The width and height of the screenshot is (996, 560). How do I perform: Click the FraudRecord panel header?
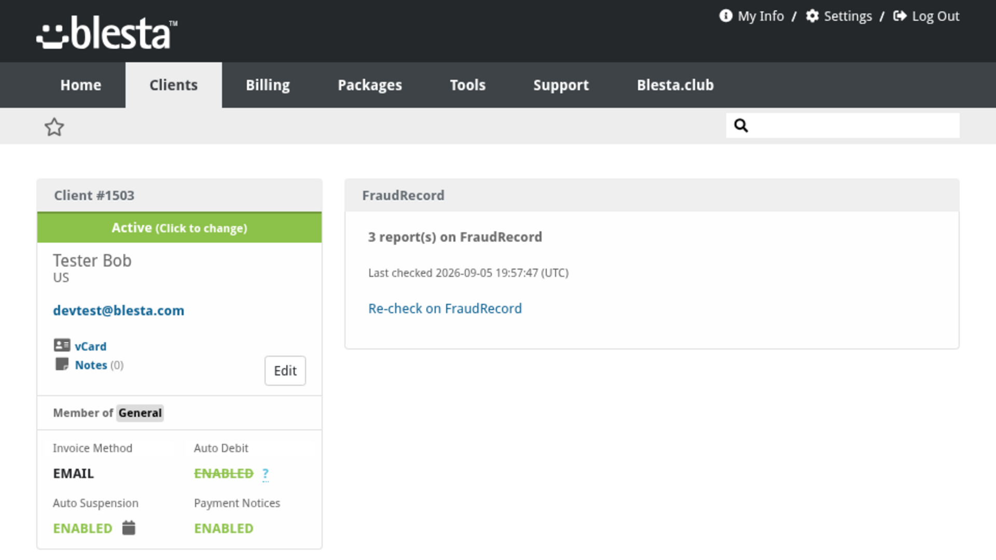(652, 195)
